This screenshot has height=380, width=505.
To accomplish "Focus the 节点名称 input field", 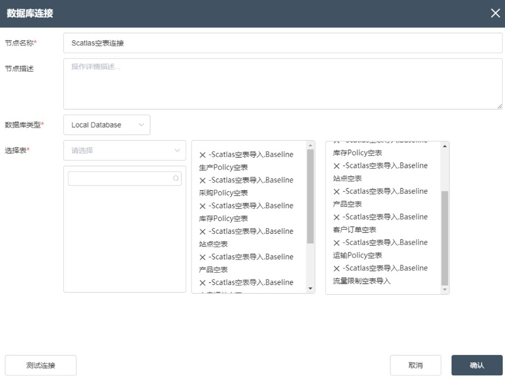I will click(283, 43).
